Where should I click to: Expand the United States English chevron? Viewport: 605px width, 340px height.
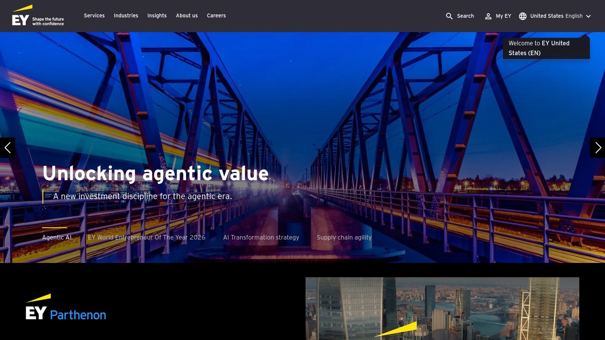point(588,16)
